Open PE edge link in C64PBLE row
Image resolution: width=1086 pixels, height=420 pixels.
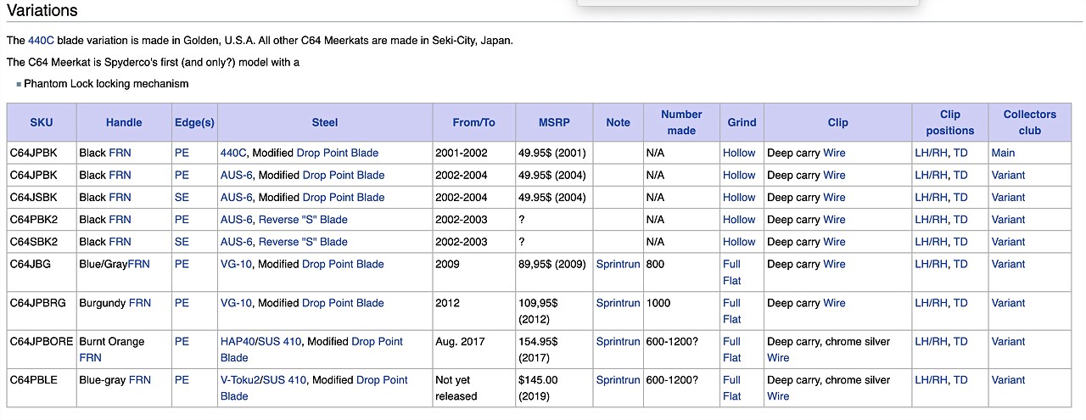(182, 380)
